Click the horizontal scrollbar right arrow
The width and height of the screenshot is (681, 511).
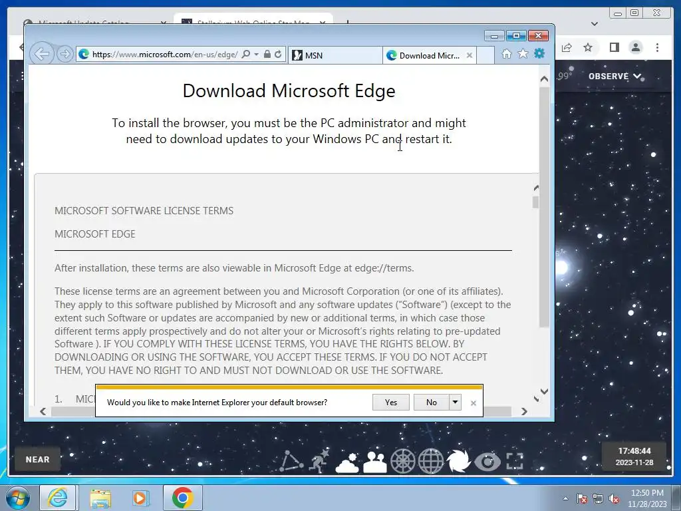pos(524,411)
